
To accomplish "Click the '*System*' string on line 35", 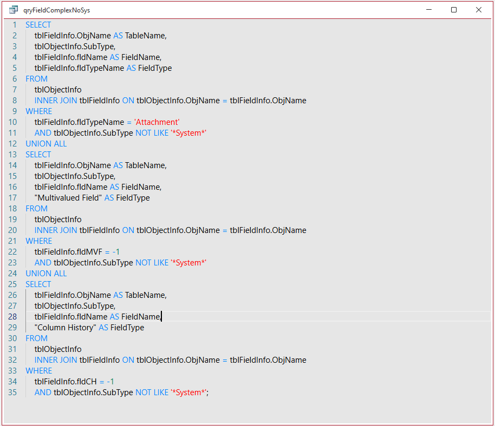I will pos(188,392).
